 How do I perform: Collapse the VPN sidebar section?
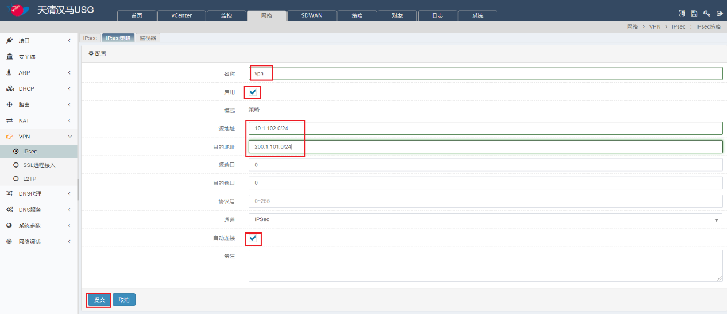coord(69,137)
